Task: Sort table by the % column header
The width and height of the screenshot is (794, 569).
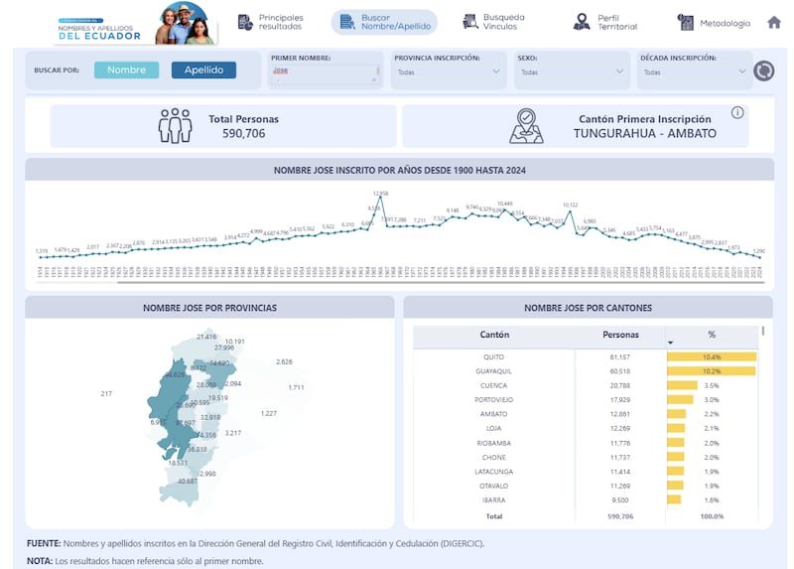Action: (x=711, y=335)
